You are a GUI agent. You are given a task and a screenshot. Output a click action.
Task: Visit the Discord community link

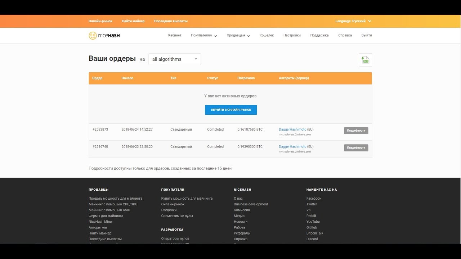(312, 239)
